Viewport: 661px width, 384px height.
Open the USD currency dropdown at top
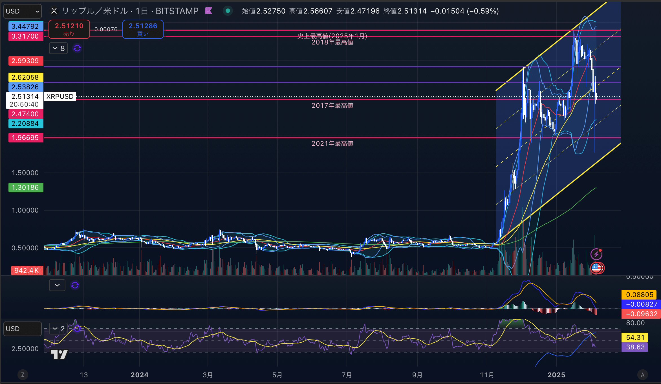23,11
